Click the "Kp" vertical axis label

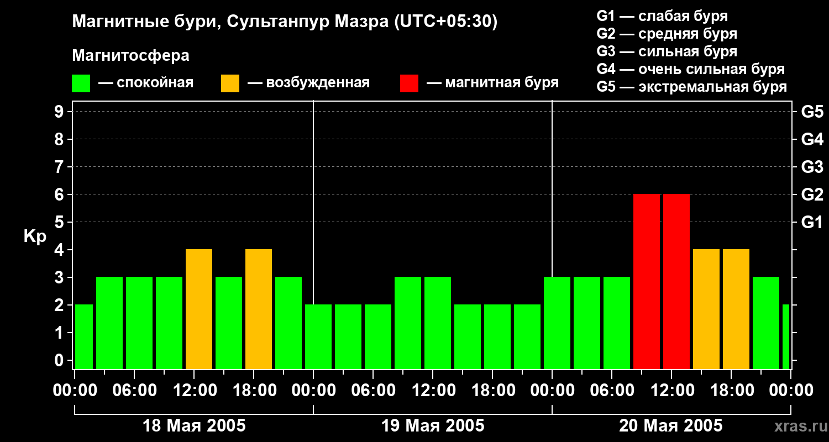(35, 236)
